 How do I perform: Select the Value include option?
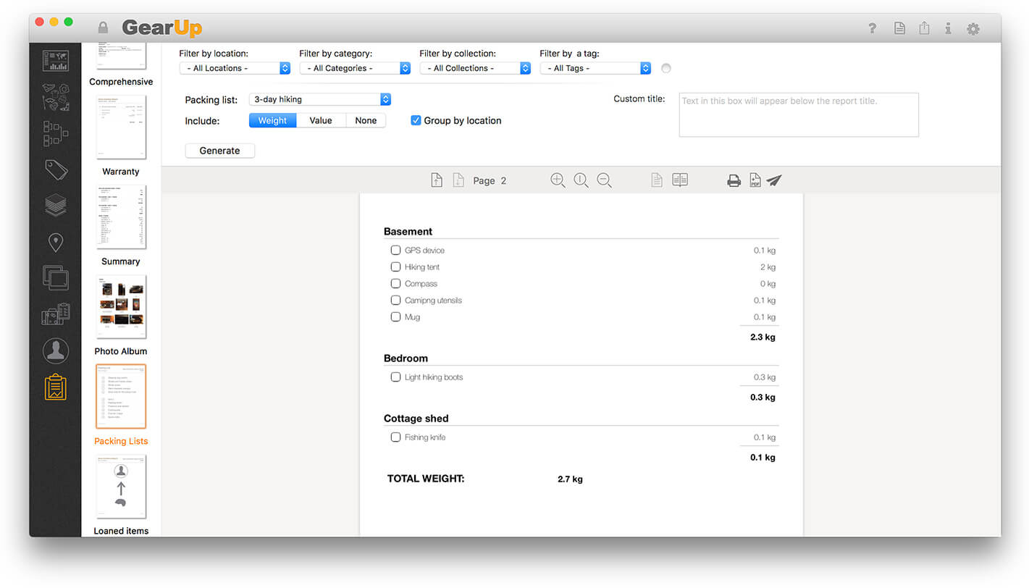point(321,121)
